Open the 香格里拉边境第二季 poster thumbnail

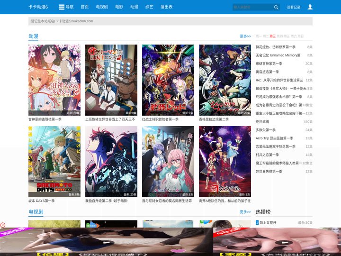click(x=225, y=80)
